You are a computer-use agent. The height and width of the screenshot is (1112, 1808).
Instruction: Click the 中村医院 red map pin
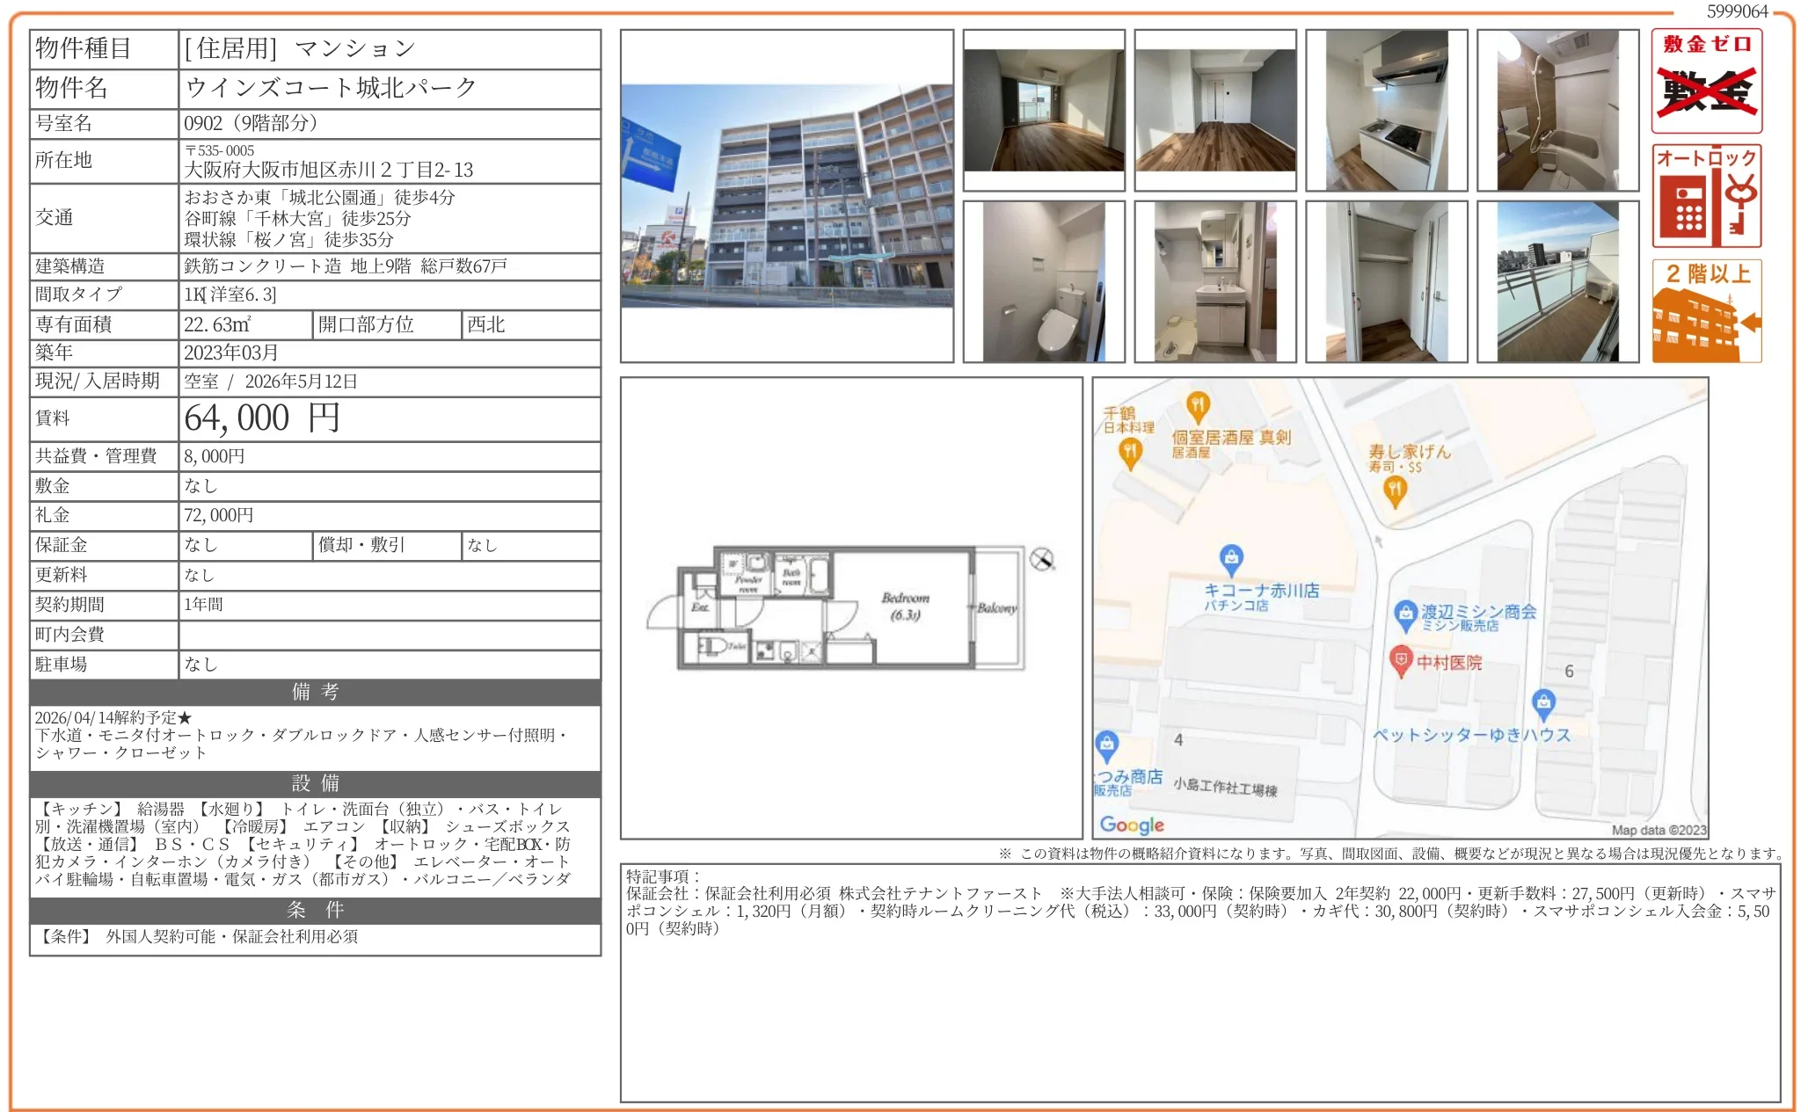tap(1400, 659)
